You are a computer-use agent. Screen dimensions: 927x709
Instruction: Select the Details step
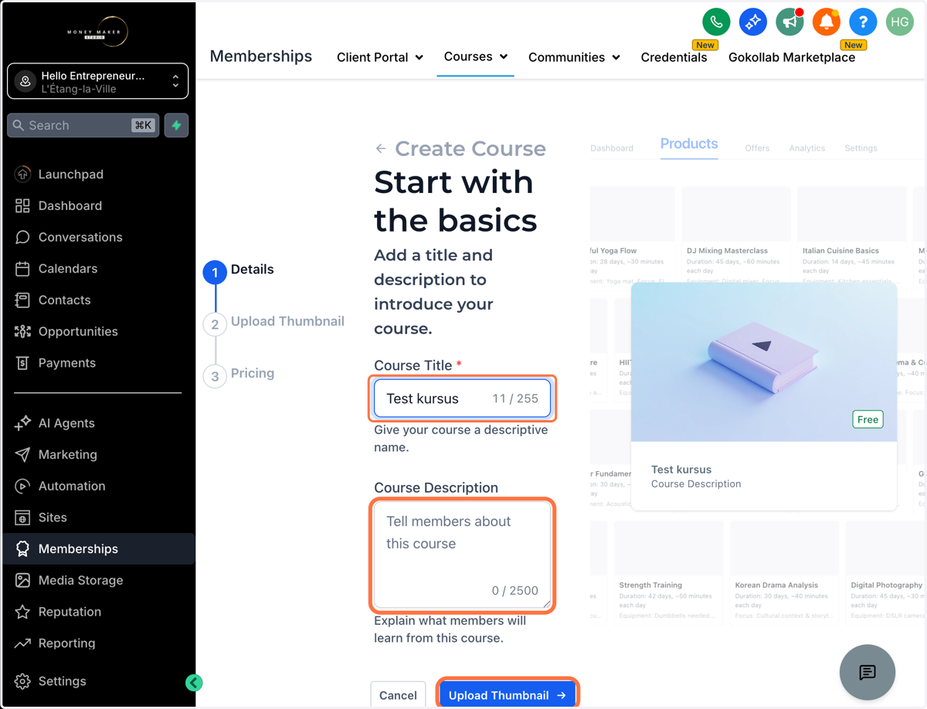tap(239, 270)
